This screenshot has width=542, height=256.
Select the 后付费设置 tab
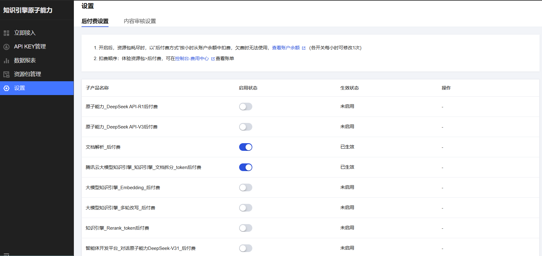tap(95, 21)
